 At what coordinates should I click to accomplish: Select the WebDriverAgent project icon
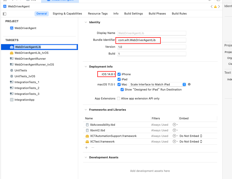(11, 28)
